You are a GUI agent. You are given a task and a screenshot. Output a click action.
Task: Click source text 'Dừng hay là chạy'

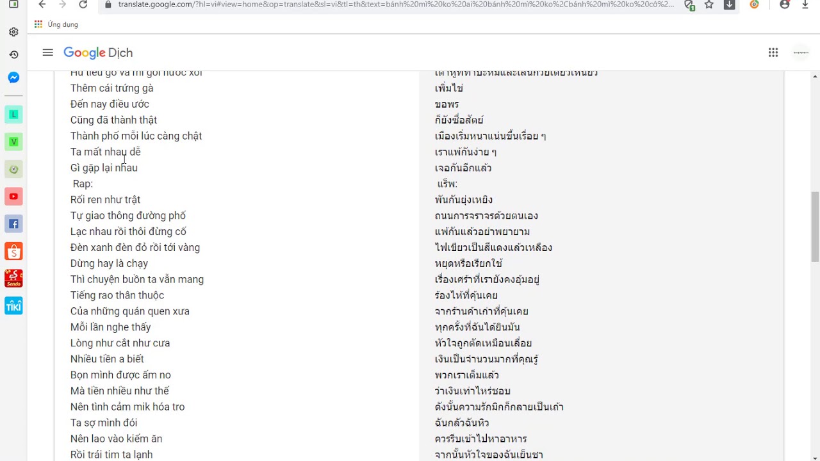coord(109,263)
